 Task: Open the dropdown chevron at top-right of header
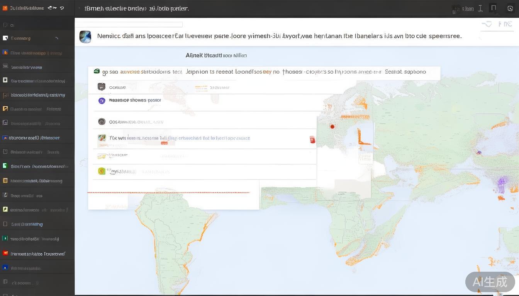[x=487, y=24]
